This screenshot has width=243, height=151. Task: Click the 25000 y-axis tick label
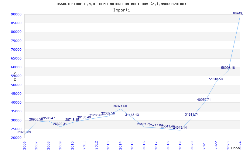click(16, 129)
